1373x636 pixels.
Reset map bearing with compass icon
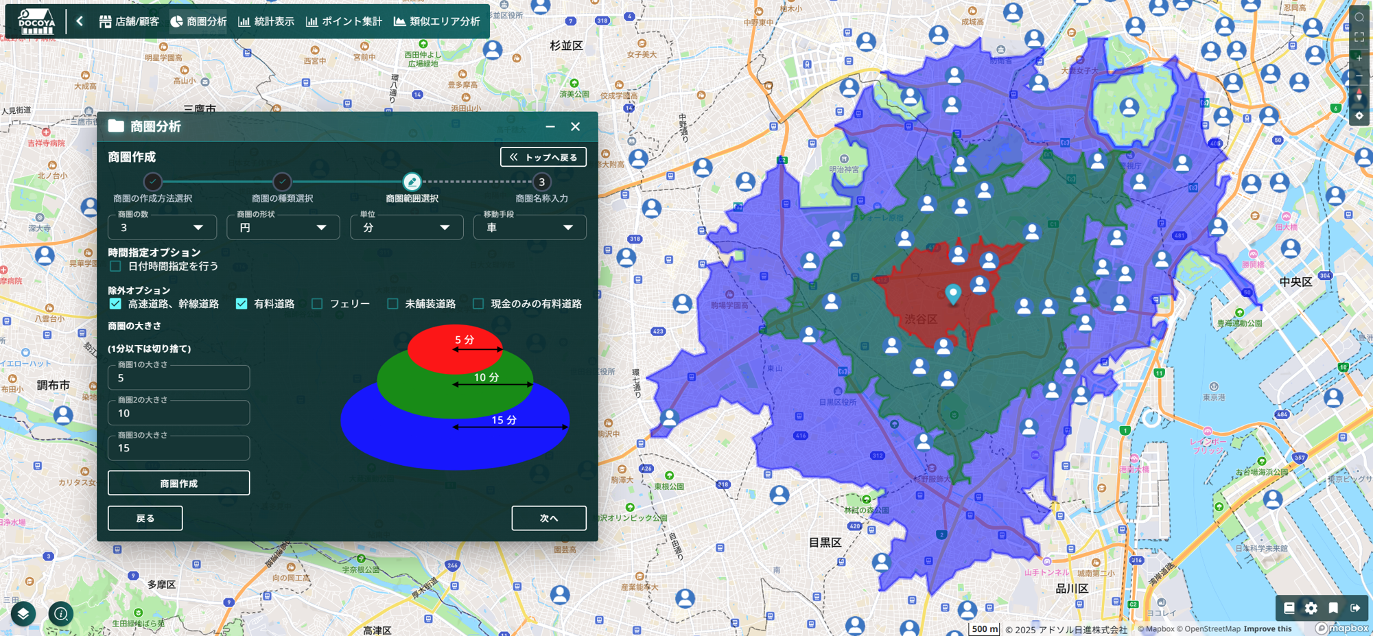coord(1359,96)
